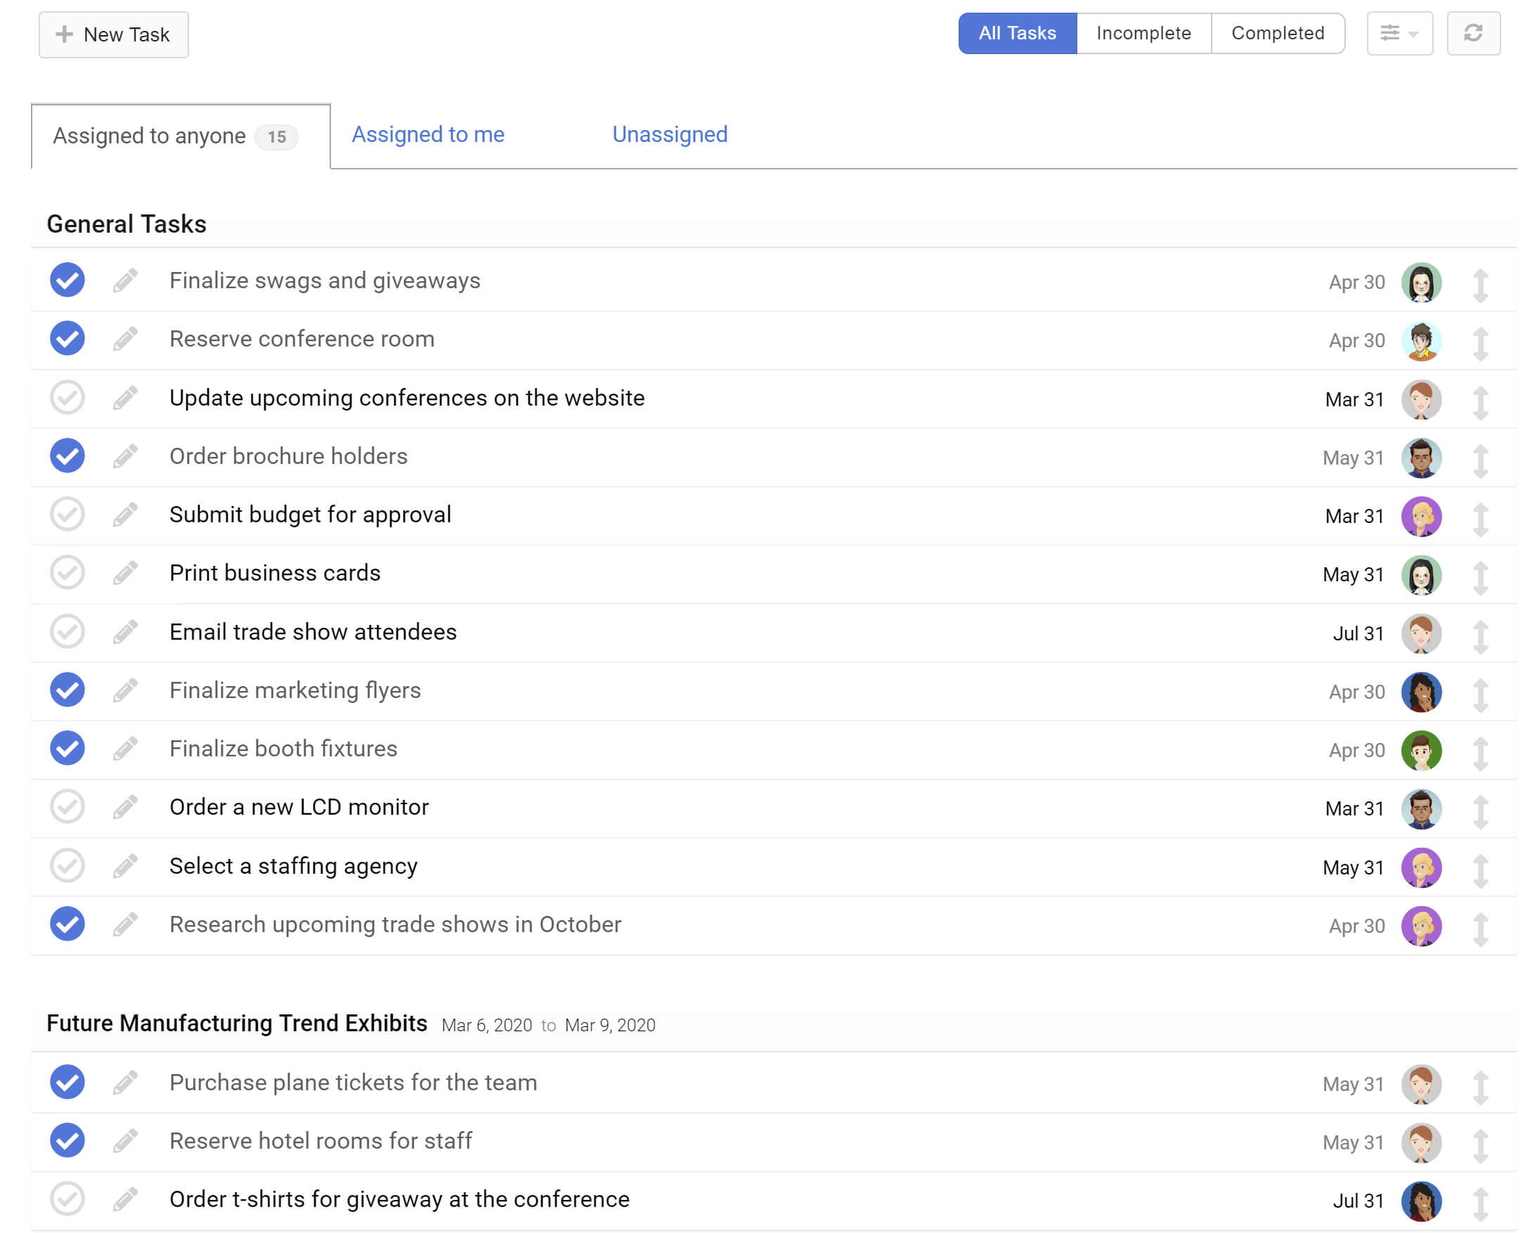
Task: Check off 'Order a new LCD monitor'
Action: (x=67, y=806)
